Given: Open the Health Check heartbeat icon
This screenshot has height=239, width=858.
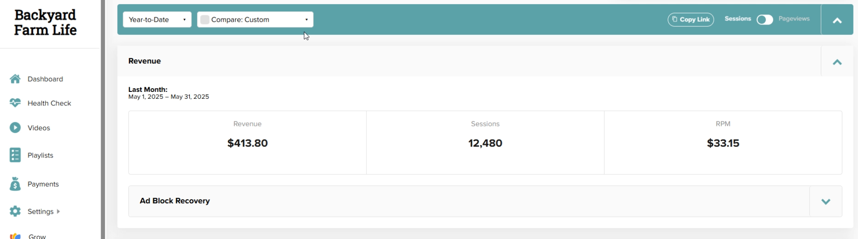Looking at the screenshot, I should (15, 103).
